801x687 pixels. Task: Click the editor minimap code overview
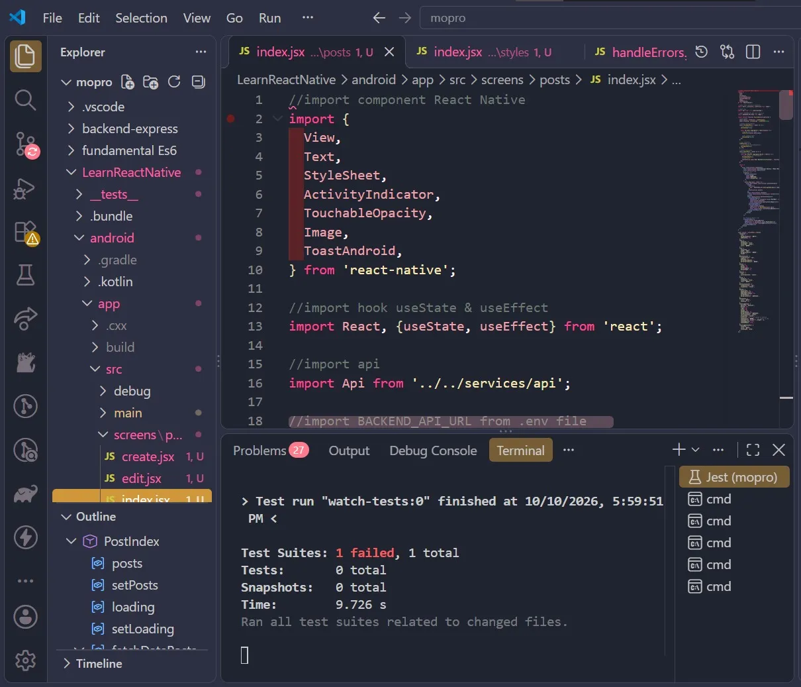coord(758,211)
